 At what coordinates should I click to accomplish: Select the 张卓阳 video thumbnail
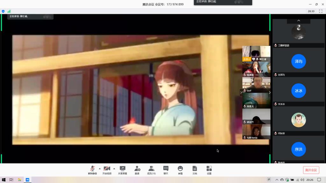pyautogui.click(x=256, y=69)
